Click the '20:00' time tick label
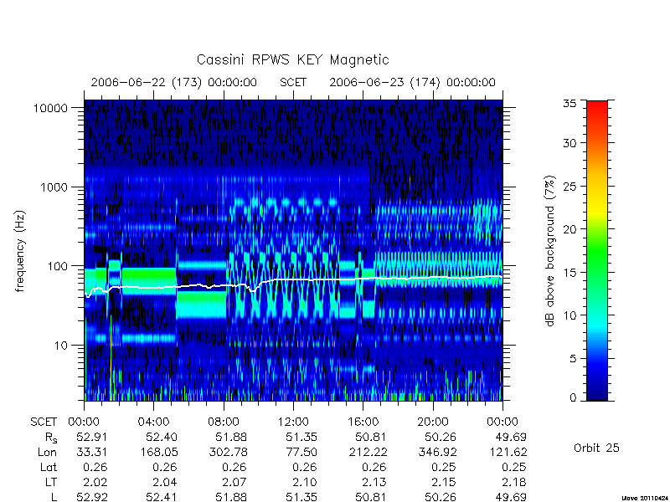 click(x=433, y=422)
